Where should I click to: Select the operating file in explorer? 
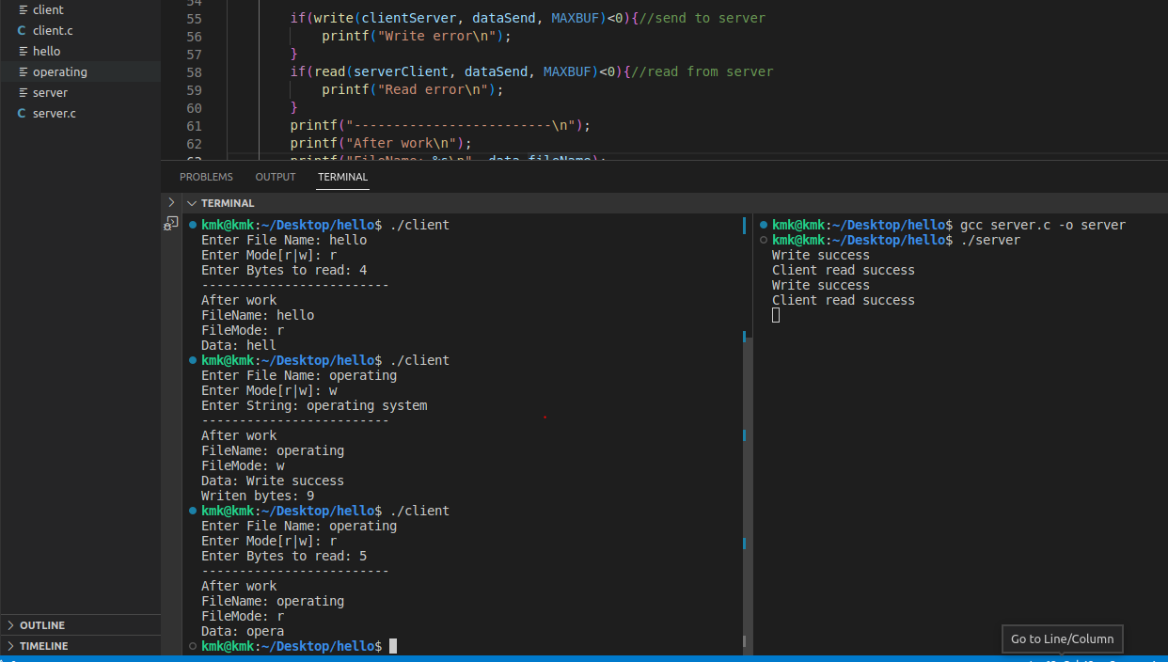tap(80, 71)
